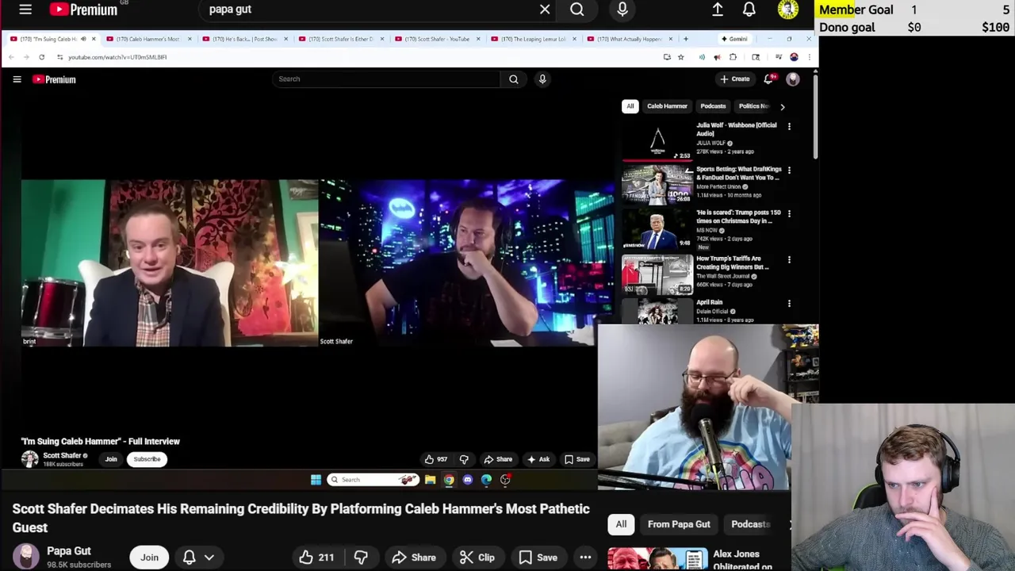Use inner YouTube voice search microphone
1015x571 pixels.
pyautogui.click(x=542, y=79)
